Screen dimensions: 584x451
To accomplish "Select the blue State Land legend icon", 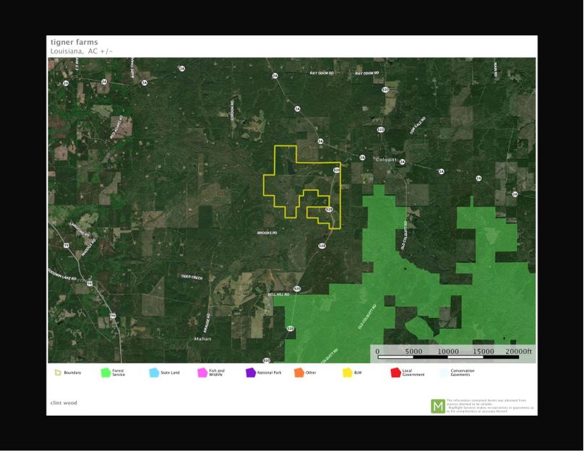I will point(154,373).
